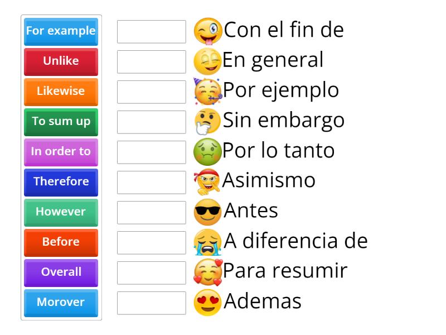This screenshot has height=335, width=446.
Task: Click the answer slot beside Ademas
Action: point(152,303)
